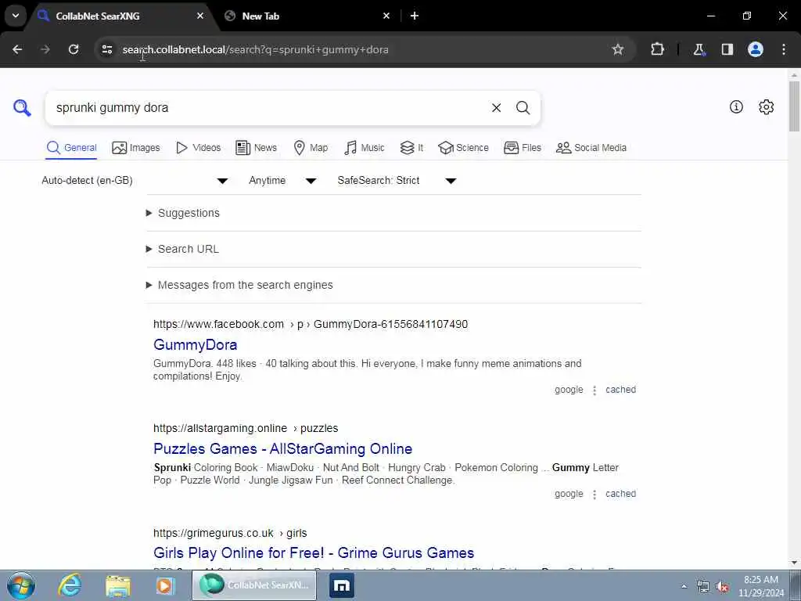Open the Windows Start button
801x601 pixels.
point(21,585)
